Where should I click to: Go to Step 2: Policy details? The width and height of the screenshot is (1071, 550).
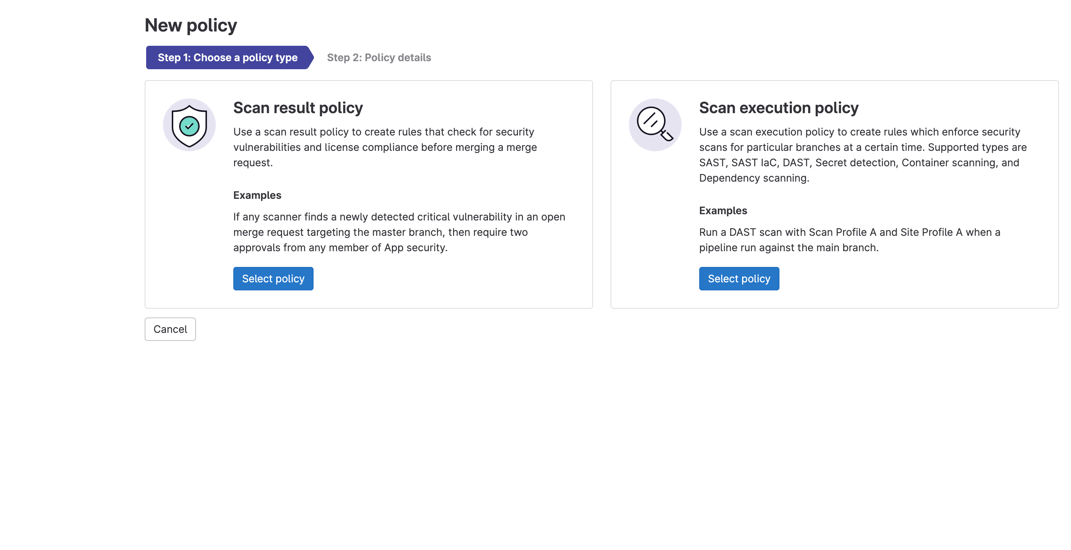[379, 57]
